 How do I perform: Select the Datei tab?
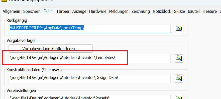click(x=48, y=11)
